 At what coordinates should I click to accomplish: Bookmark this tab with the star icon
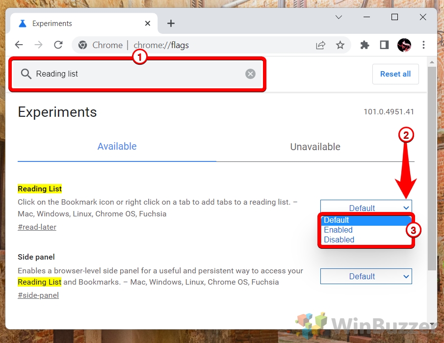(x=340, y=45)
